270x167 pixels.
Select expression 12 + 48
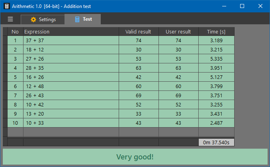[x=71, y=86]
